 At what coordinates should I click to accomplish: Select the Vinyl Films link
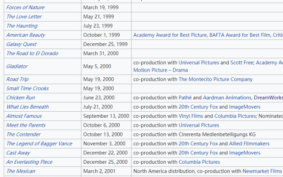(191, 116)
